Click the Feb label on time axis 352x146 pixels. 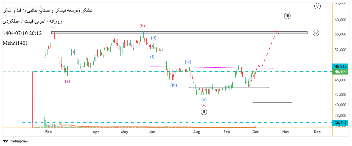[x=48, y=132]
